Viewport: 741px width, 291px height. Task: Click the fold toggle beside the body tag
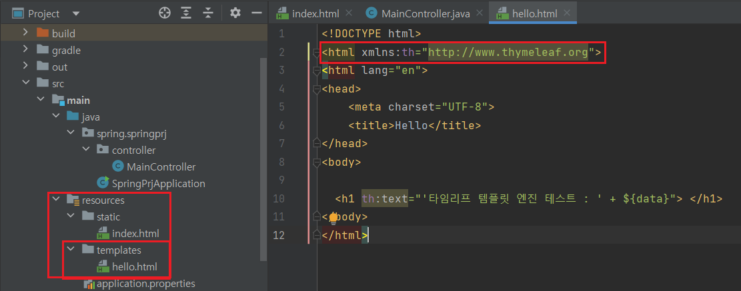[317, 162]
